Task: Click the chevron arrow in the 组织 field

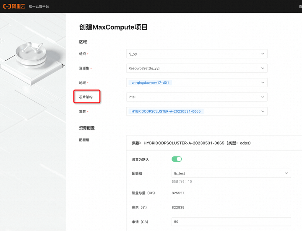Action: (263, 54)
